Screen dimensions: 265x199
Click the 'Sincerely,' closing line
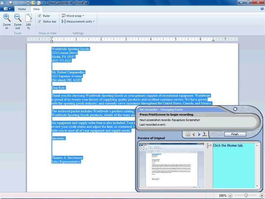[x=58, y=138]
